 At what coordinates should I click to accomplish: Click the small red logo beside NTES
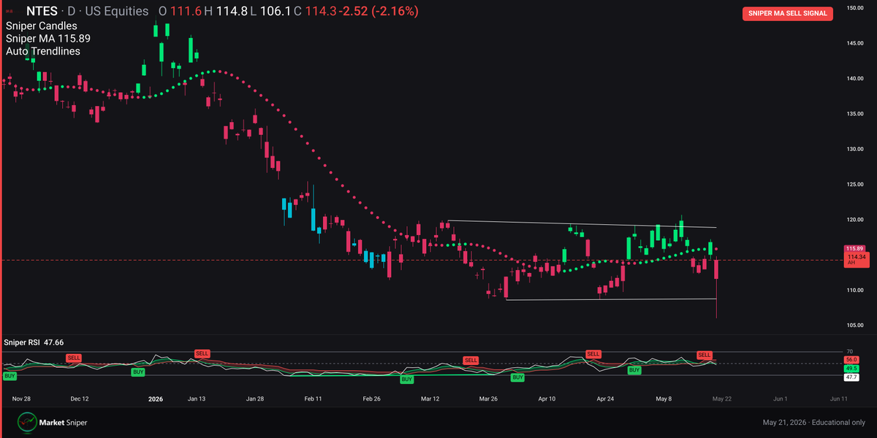10,12
